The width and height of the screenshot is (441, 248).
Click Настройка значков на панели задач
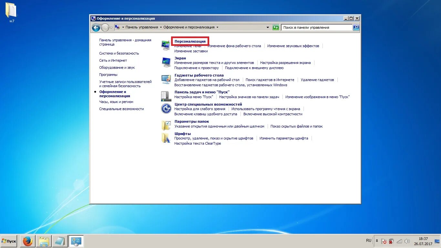tap(249, 97)
